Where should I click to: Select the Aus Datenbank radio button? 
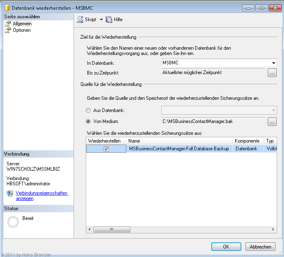click(88, 110)
